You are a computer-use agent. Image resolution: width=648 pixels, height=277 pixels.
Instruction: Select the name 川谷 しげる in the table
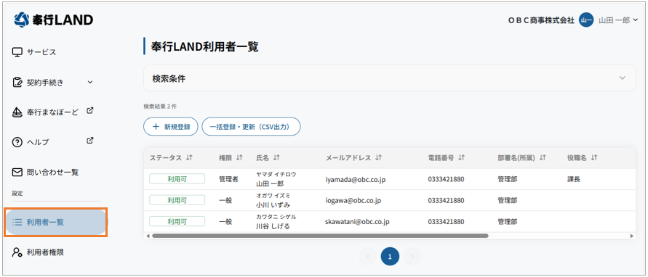point(273,226)
